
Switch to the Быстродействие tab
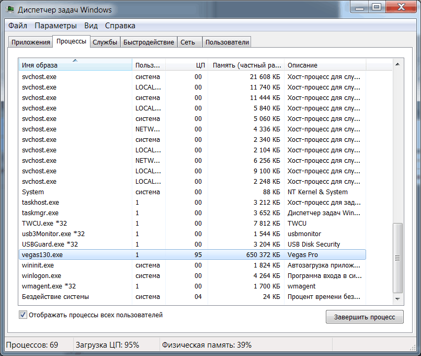tap(149, 42)
